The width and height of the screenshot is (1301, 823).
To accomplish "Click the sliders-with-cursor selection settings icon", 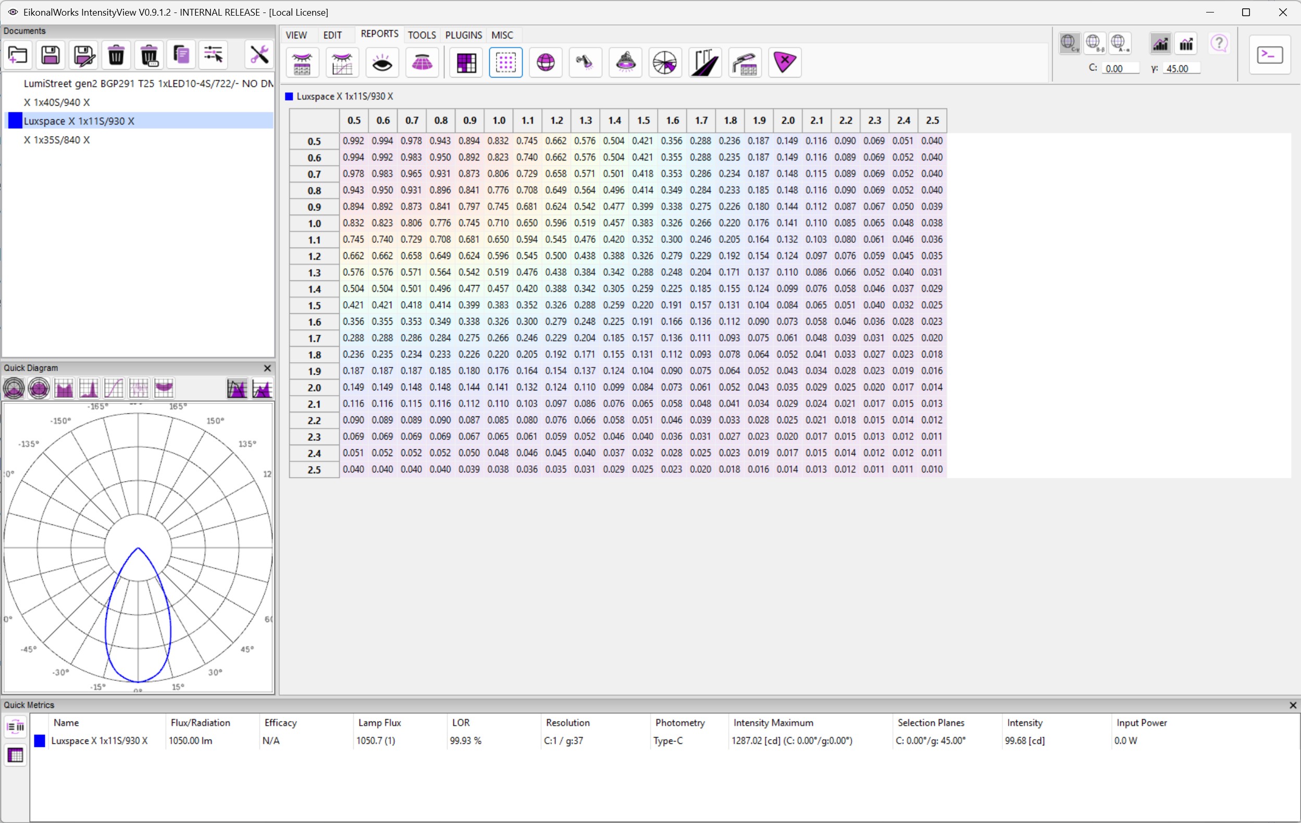I will click(214, 55).
